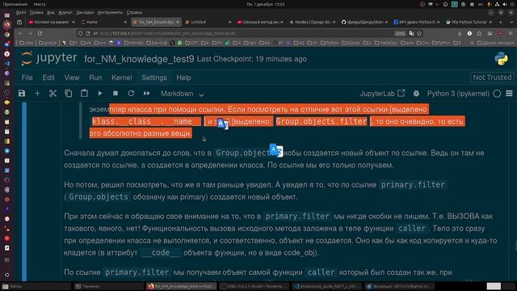Click the Python logo at top right
The height and width of the screenshot is (291, 517).
click(501, 59)
